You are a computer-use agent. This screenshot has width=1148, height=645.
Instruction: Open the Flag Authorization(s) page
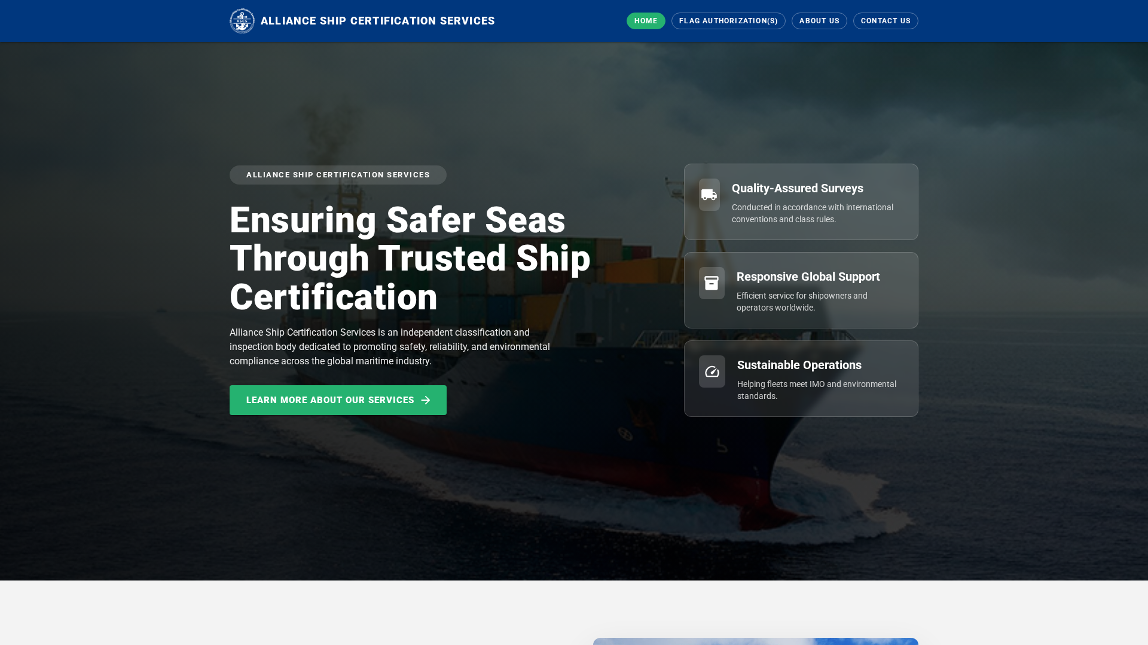(728, 21)
